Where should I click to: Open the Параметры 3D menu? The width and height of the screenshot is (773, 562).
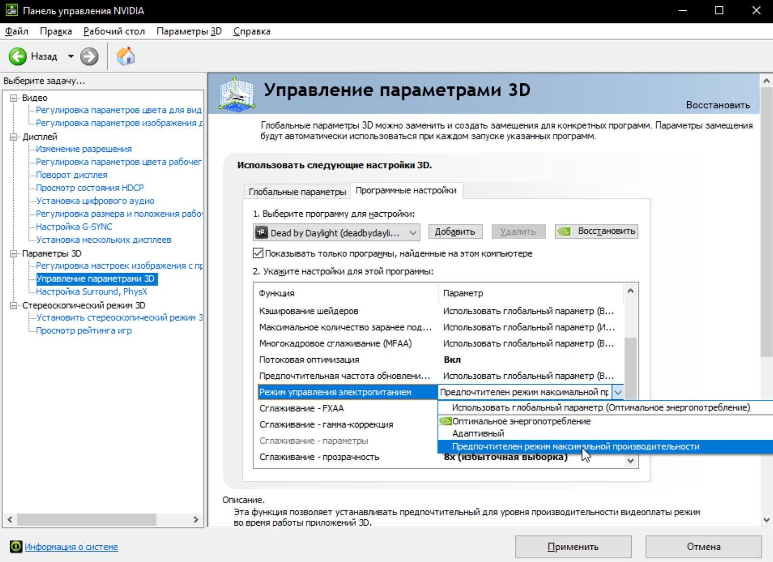(x=189, y=31)
